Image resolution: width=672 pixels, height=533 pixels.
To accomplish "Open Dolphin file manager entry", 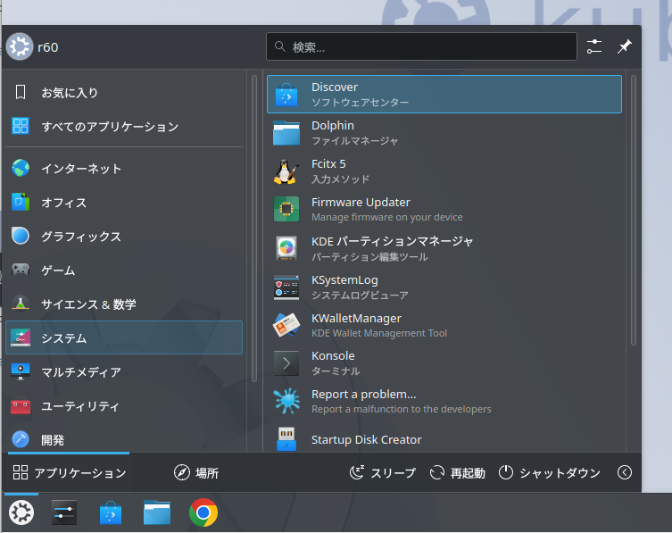I will point(444,132).
